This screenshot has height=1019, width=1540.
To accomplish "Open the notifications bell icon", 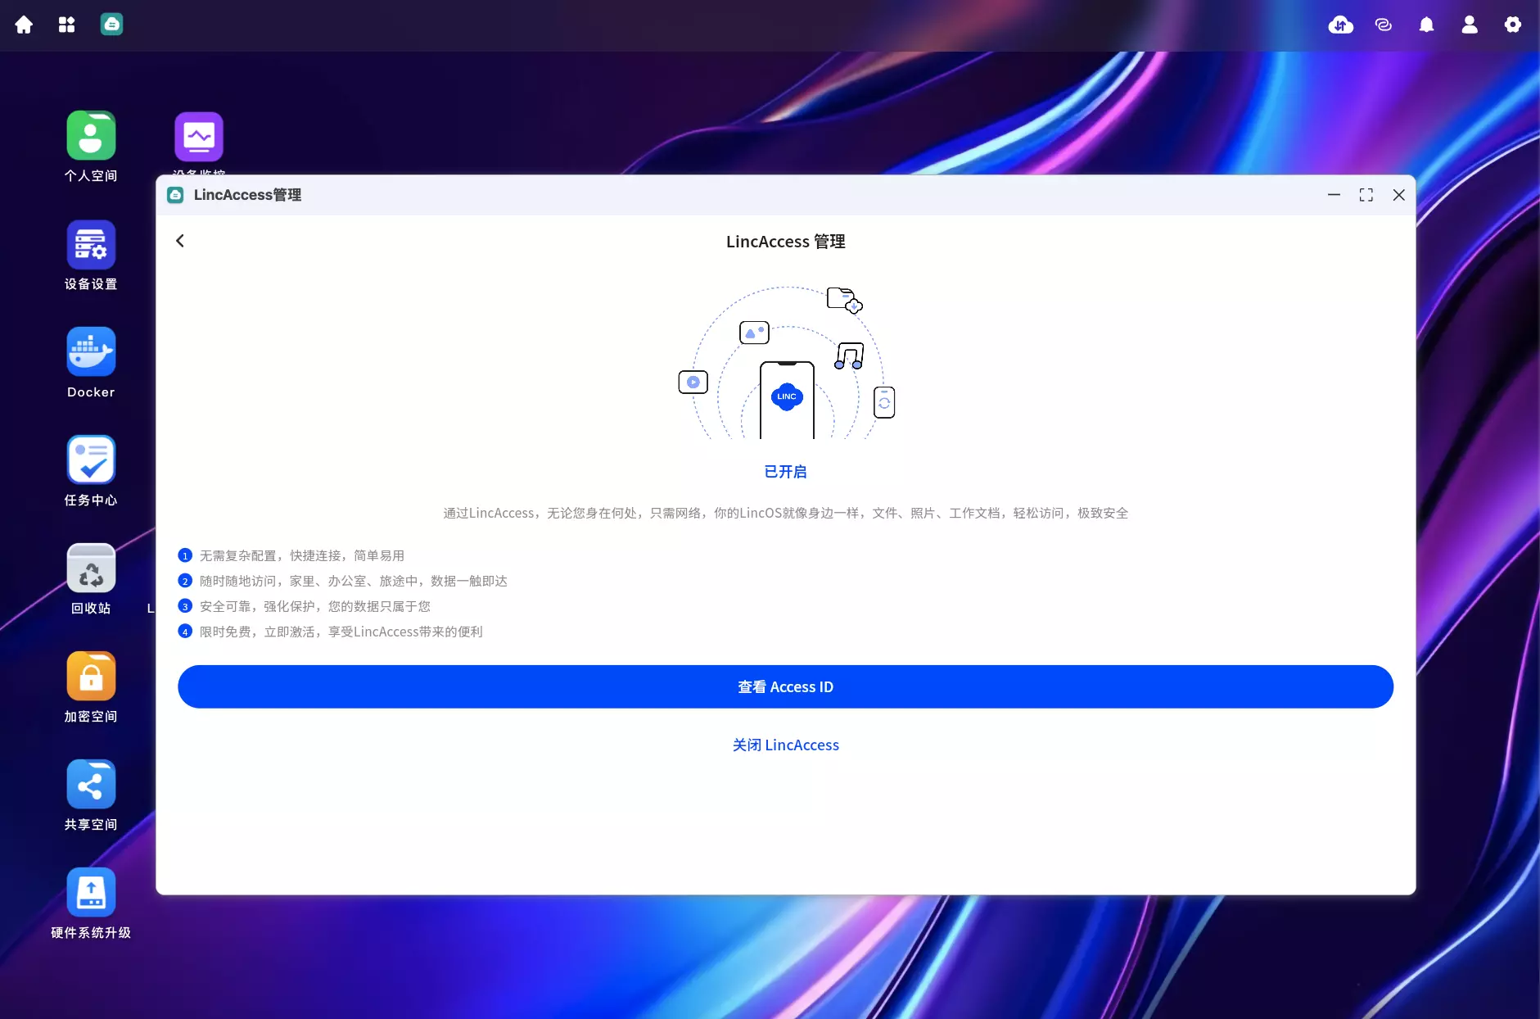I will pos(1426,25).
